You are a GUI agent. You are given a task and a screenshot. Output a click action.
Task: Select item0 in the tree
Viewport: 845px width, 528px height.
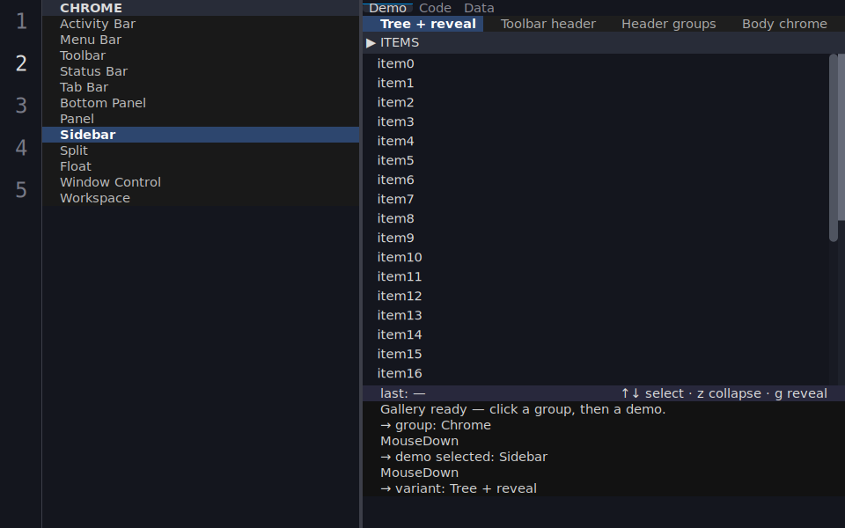click(x=596, y=63)
